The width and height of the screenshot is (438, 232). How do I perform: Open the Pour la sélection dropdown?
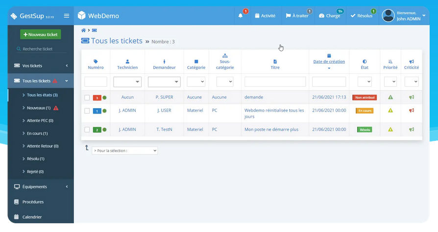click(124, 150)
